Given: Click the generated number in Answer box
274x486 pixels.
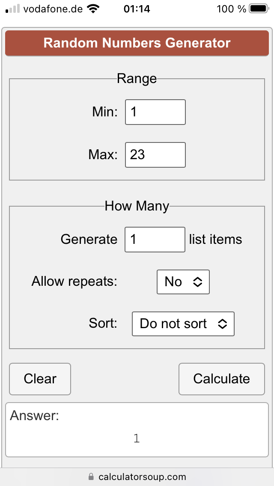Looking at the screenshot, I should coord(137,438).
